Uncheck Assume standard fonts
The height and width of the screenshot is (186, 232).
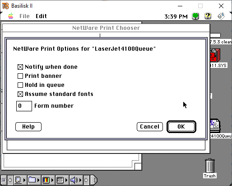20,94
